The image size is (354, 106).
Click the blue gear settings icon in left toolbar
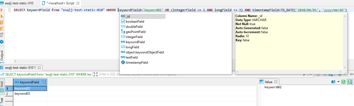click(x=2, y=42)
